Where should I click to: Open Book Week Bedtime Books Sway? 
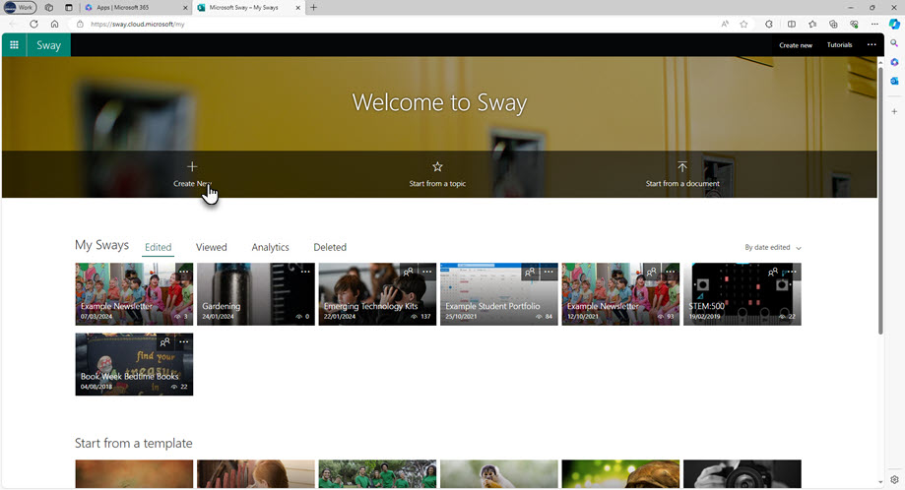tap(134, 364)
